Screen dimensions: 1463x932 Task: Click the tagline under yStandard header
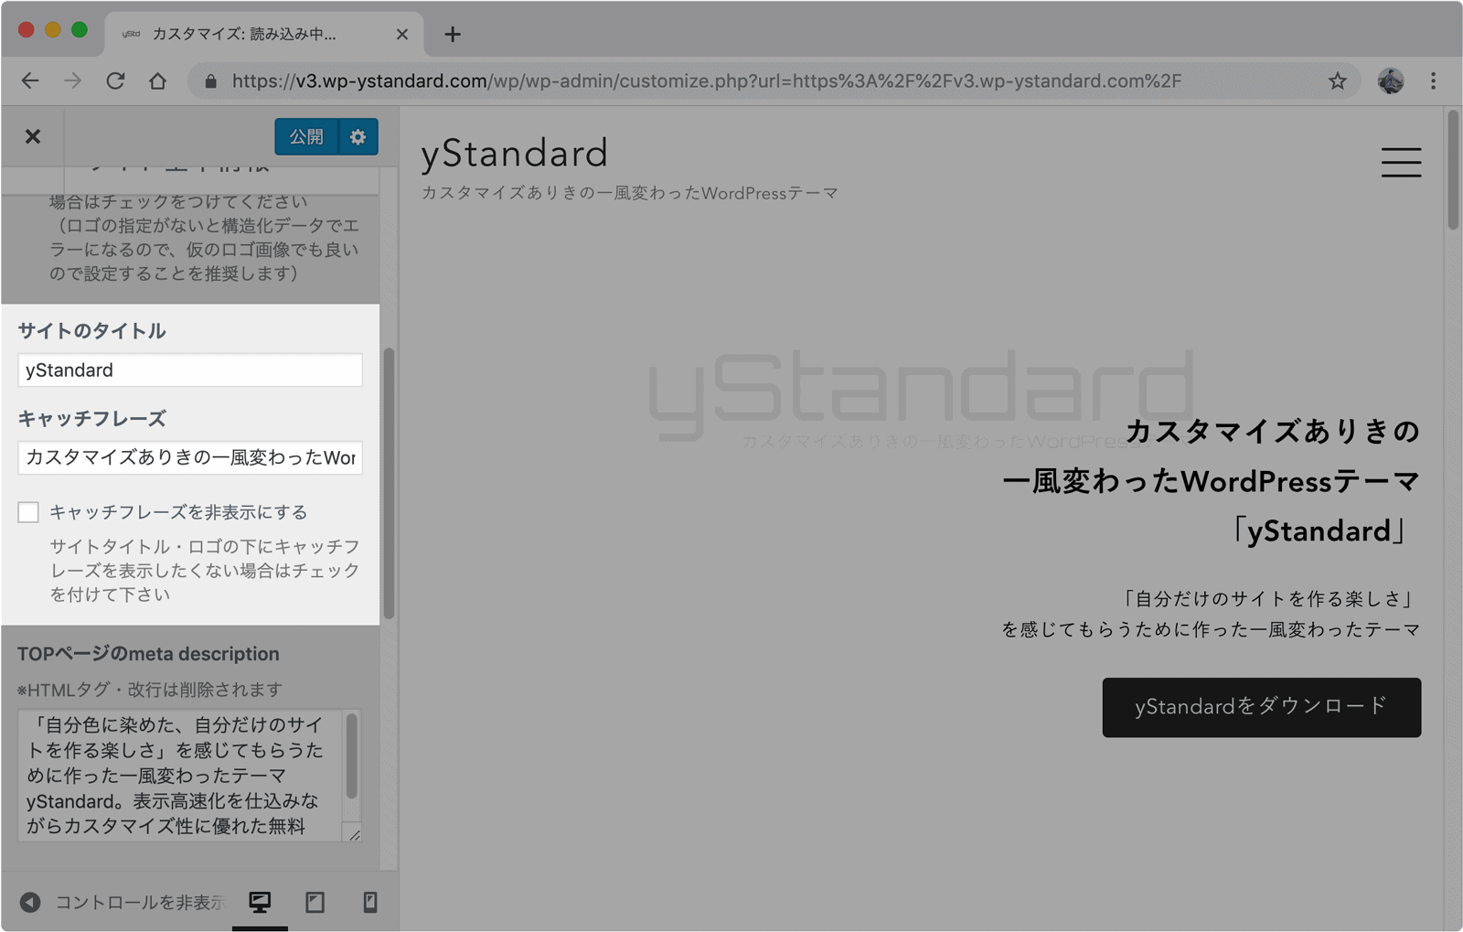[630, 193]
